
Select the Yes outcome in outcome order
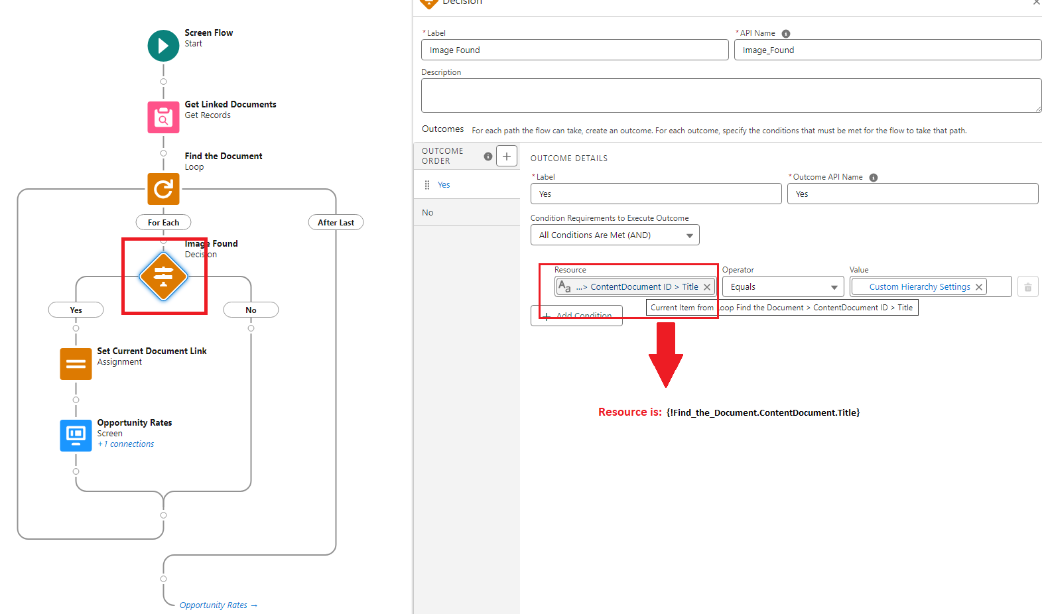(444, 185)
